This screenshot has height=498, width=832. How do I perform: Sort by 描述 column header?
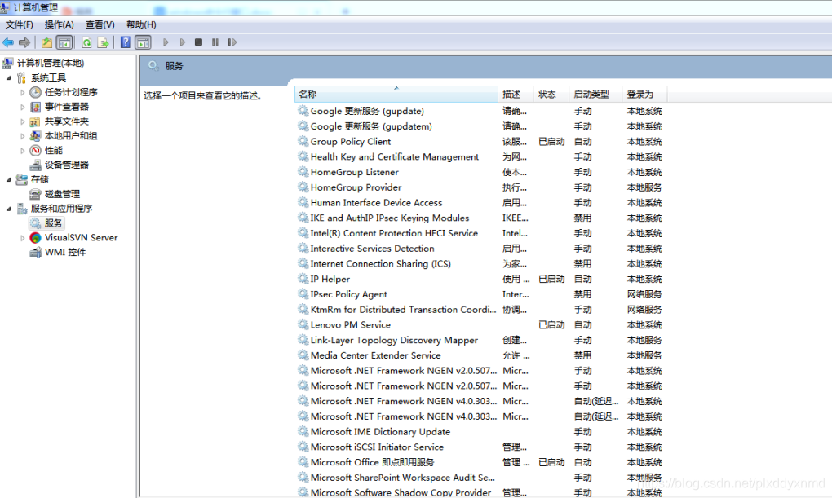pyautogui.click(x=516, y=95)
